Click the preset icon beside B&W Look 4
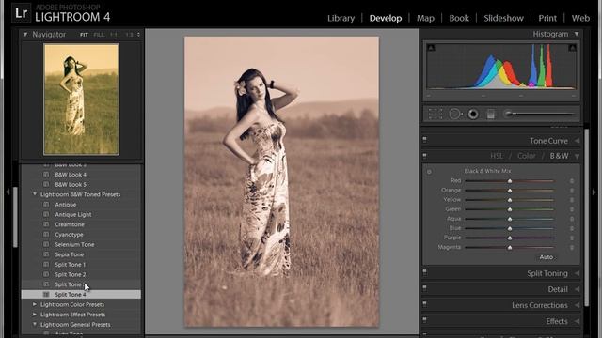Viewport: 602px width, 338px height. [46, 175]
